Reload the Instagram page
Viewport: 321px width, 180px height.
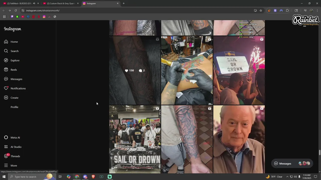coord(16,10)
